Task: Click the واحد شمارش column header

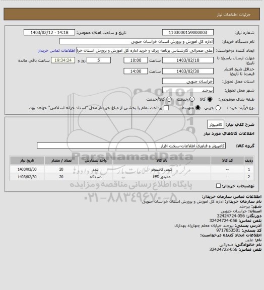Action: [x=96, y=161]
